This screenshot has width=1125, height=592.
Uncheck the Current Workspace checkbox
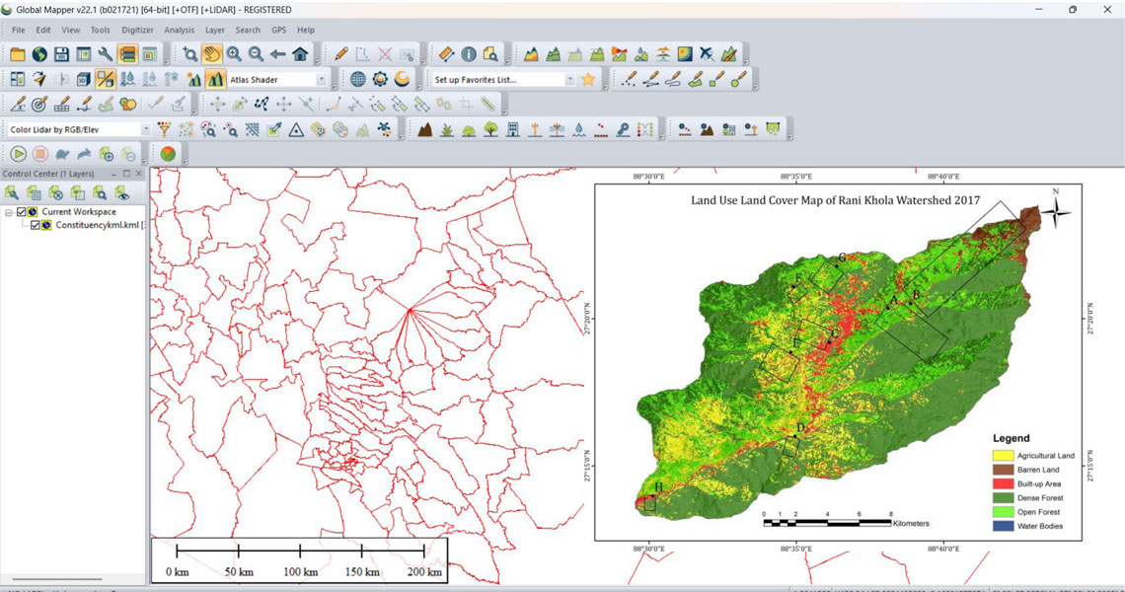[x=22, y=212]
